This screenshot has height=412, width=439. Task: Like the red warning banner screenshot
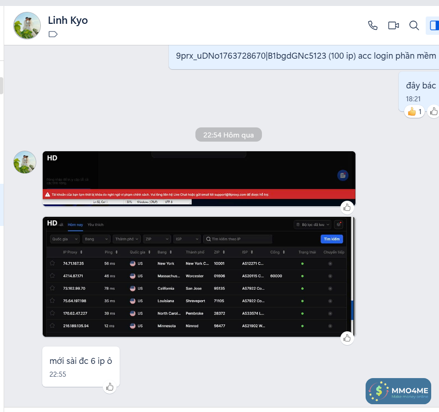click(347, 208)
